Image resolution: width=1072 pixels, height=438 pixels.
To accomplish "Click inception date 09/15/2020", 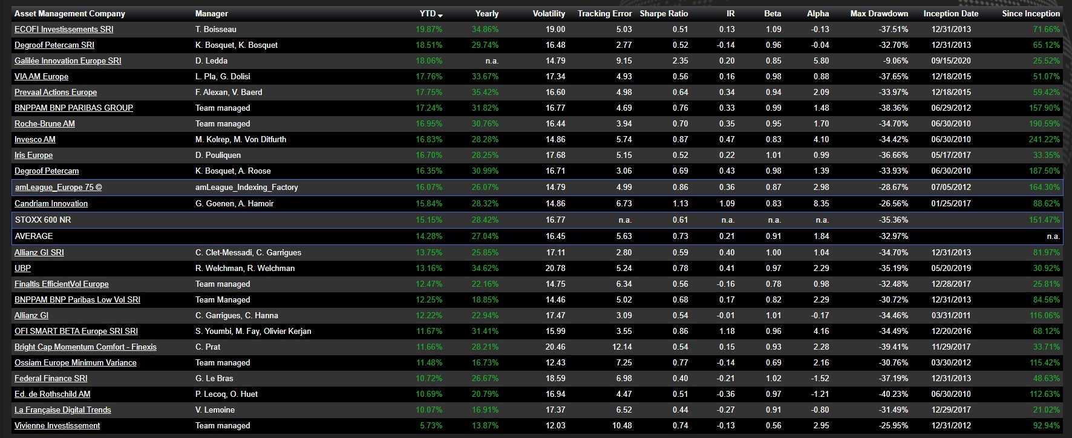I will (951, 60).
